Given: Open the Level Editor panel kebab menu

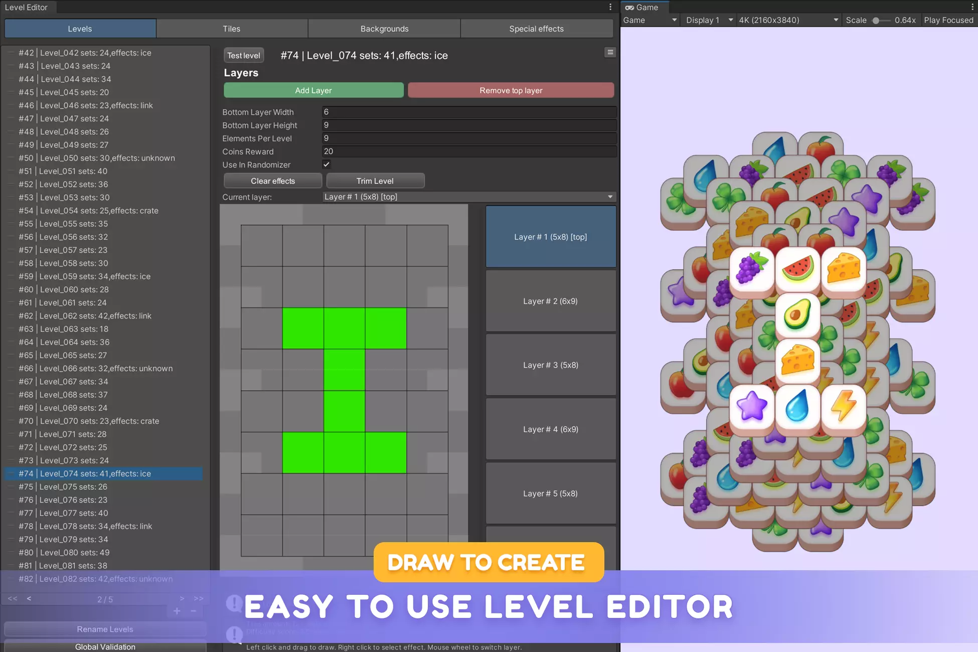Looking at the screenshot, I should point(610,7).
